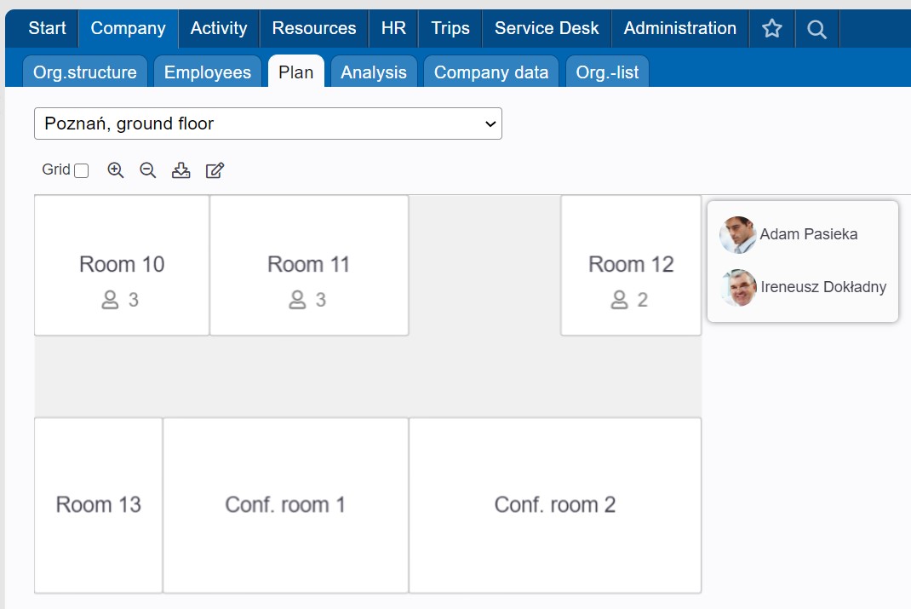Viewport: 911px width, 609px height.
Task: Open the edit plan pencil icon
Action: [x=215, y=170]
